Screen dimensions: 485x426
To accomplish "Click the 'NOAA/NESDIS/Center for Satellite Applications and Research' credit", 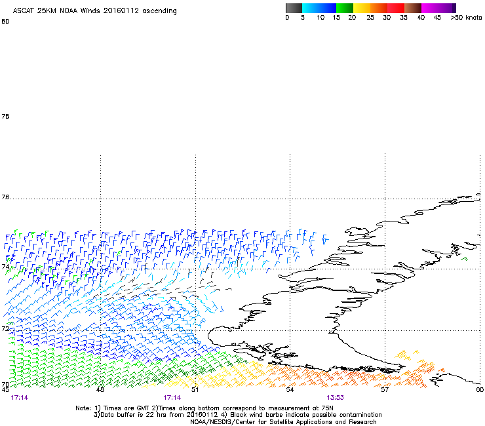I will point(283,422).
